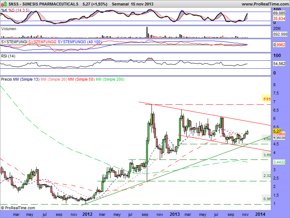Select the RSI (14) label

coord(8,56)
